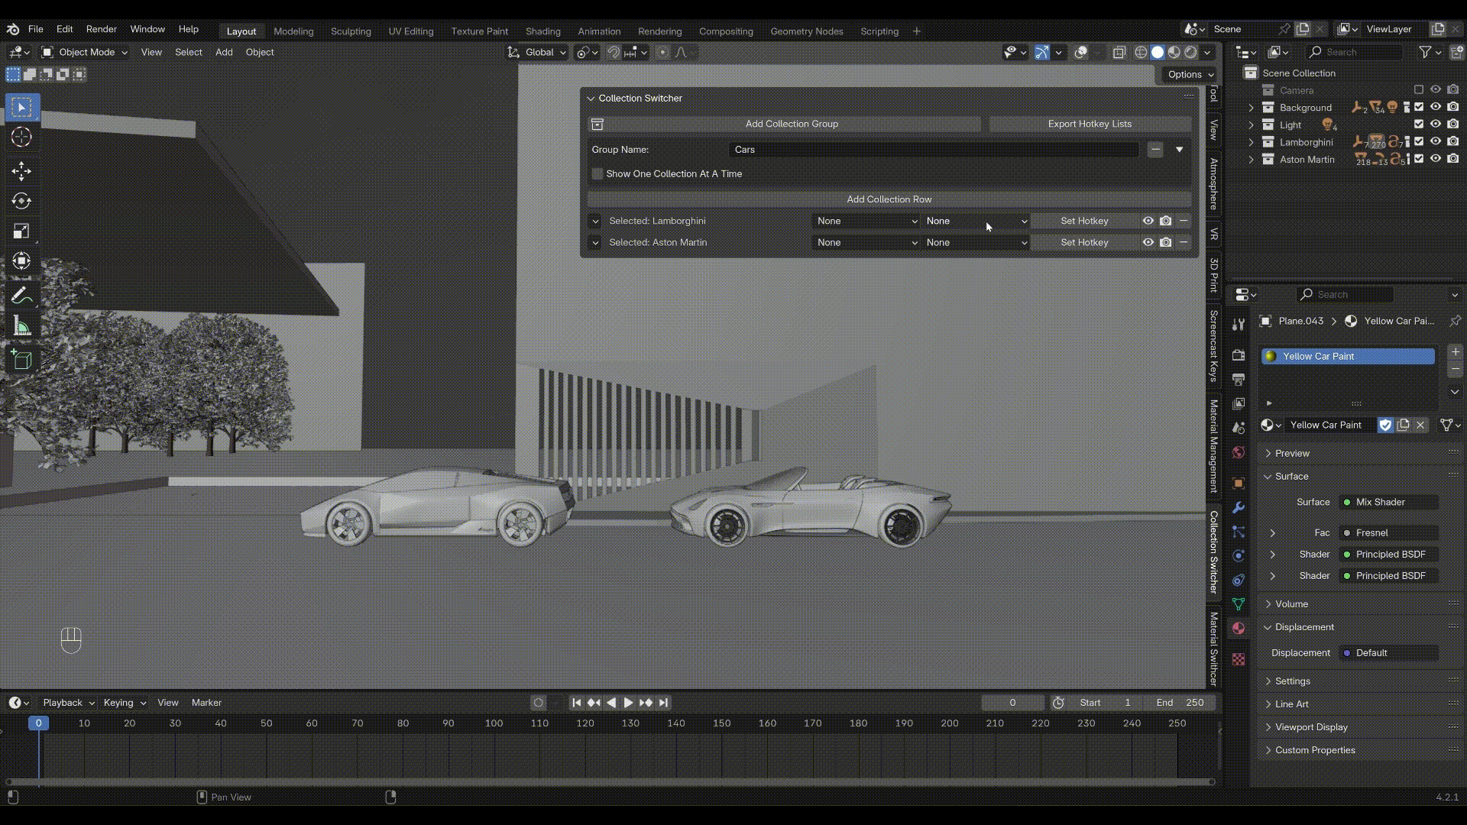Select the 3D Cursor tool
Viewport: 1467px width, 825px height.
(21, 137)
